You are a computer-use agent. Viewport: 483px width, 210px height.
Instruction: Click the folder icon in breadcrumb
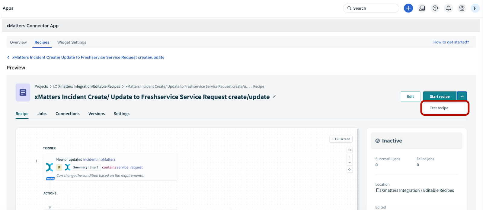point(55,86)
